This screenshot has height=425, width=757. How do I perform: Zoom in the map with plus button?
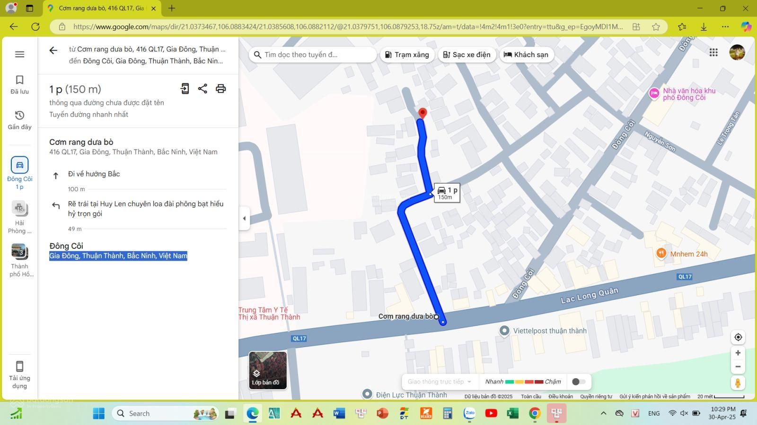(x=738, y=353)
